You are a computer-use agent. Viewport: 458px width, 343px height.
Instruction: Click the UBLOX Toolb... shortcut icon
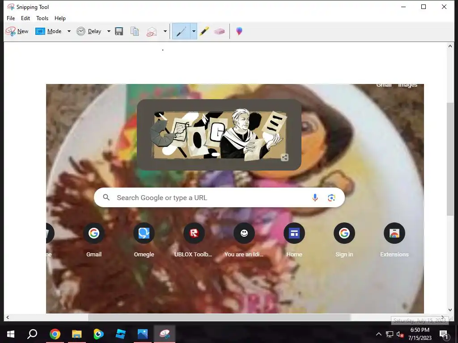point(194,233)
